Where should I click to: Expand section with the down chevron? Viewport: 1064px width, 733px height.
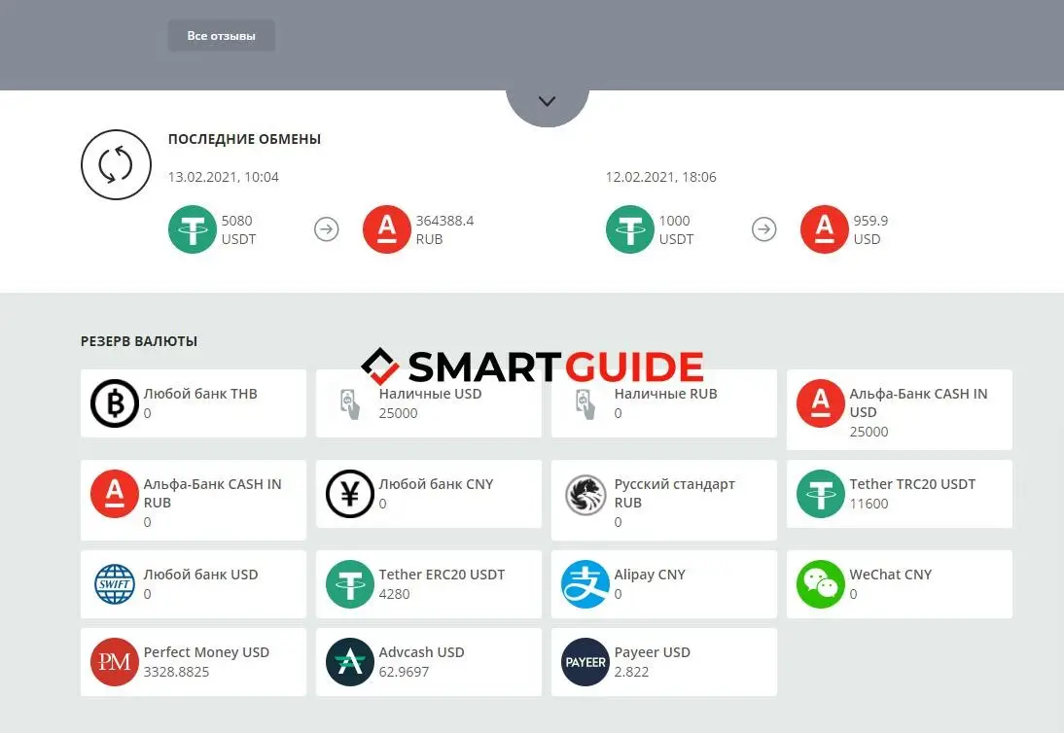[547, 101]
